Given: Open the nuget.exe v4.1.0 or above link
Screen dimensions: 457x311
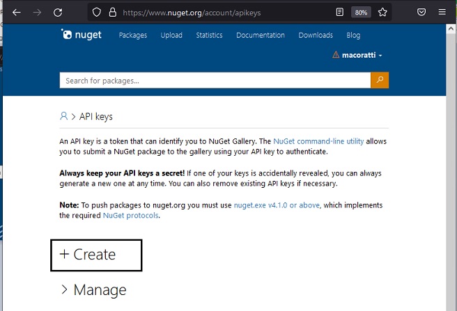Looking at the screenshot, I should coord(277,205).
